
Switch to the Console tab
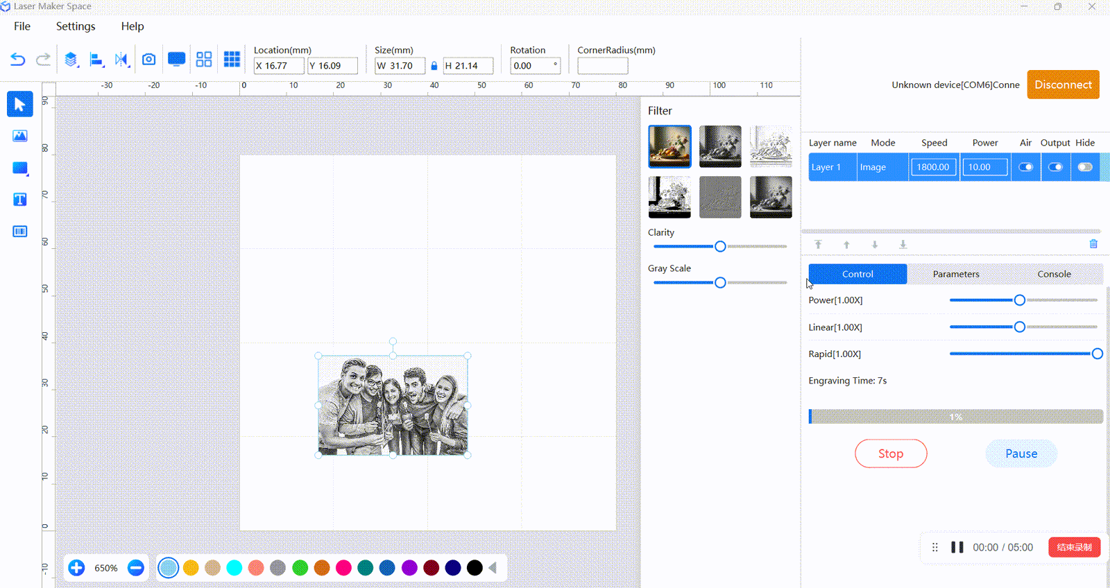[1054, 274]
